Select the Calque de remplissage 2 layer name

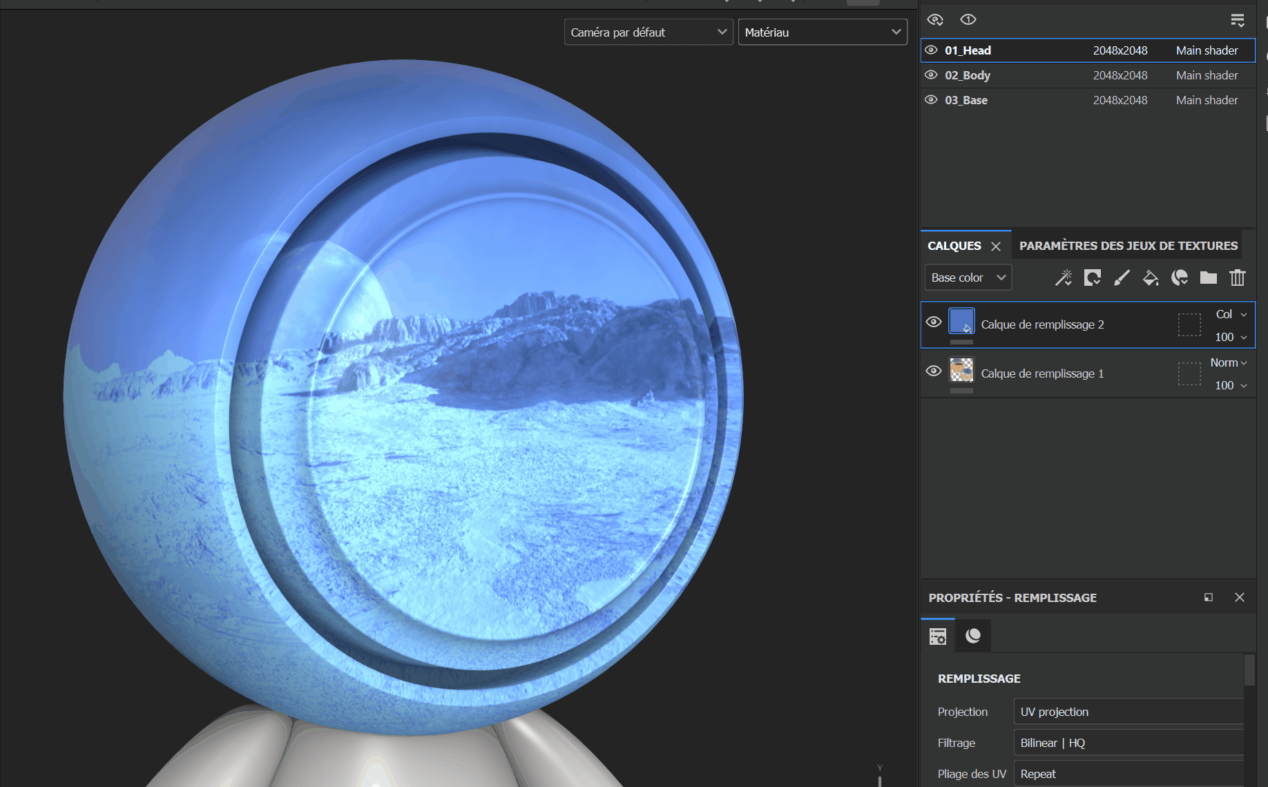pos(1042,324)
